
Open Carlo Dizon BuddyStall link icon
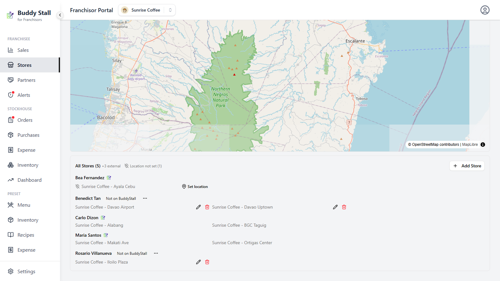[103, 218]
